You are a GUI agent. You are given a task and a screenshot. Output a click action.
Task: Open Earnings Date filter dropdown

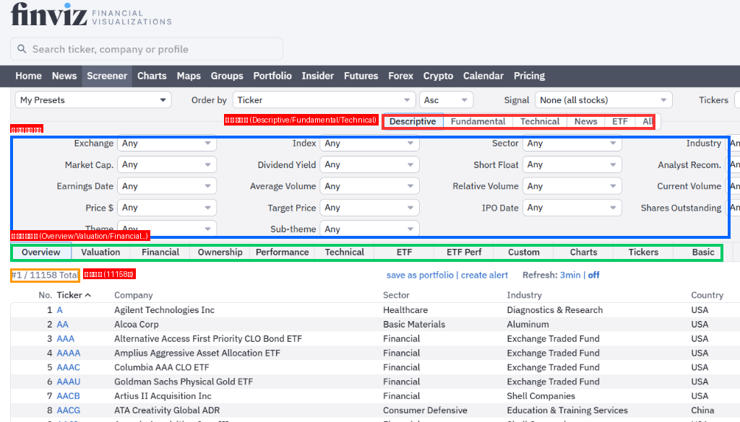pyautogui.click(x=167, y=186)
